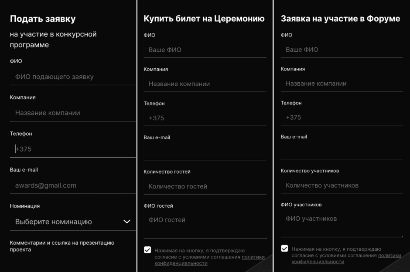Open privacy policy link in ceremony ticket form
410x272 pixels.
253,257
